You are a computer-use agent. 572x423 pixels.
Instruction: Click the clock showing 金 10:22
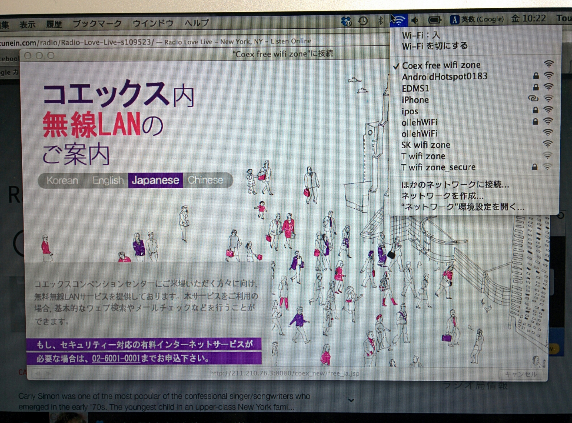tap(529, 19)
